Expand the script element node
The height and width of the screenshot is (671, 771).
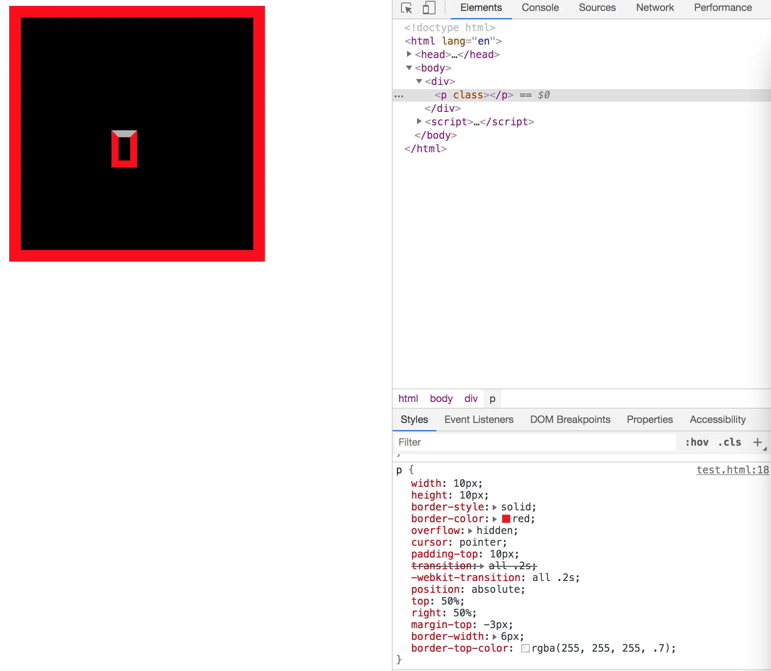click(419, 122)
